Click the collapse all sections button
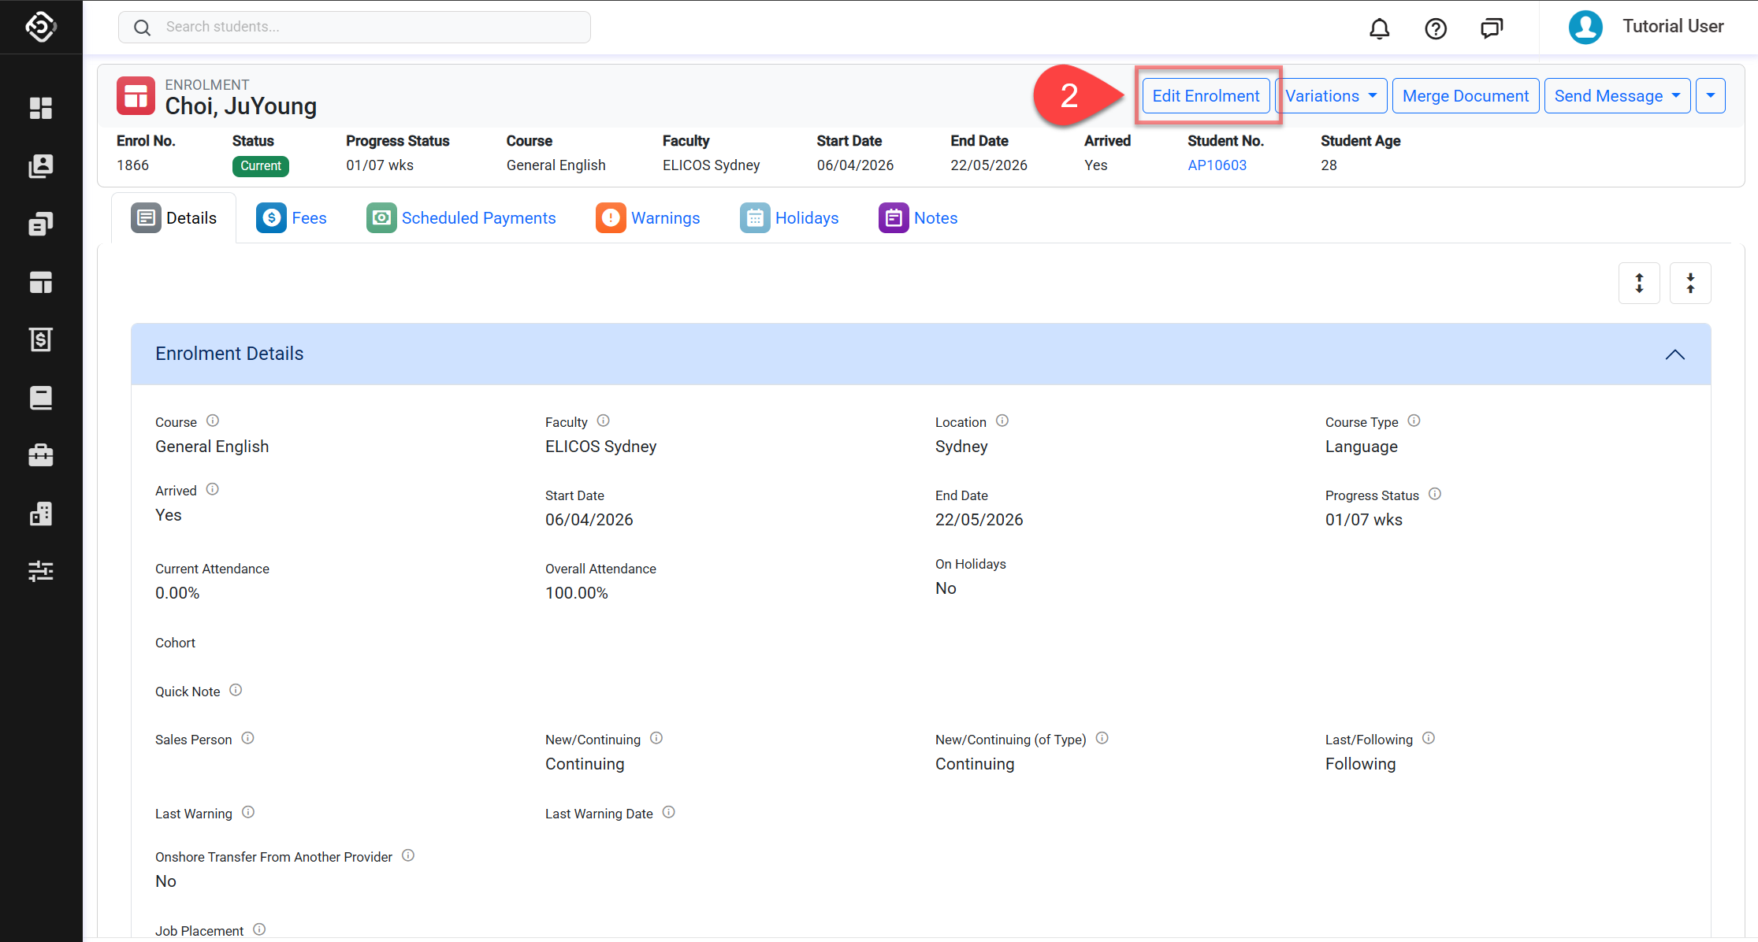Viewport: 1758px width, 942px height. [1690, 283]
